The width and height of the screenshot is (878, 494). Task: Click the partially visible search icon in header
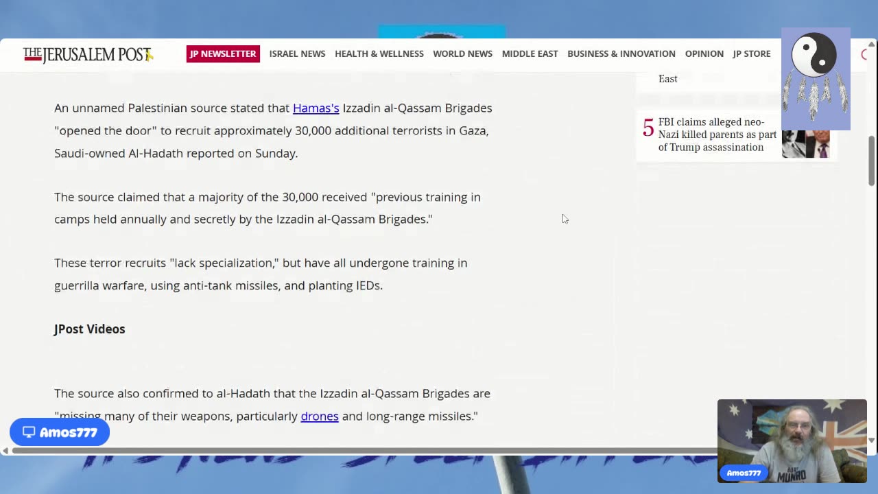[x=864, y=54]
